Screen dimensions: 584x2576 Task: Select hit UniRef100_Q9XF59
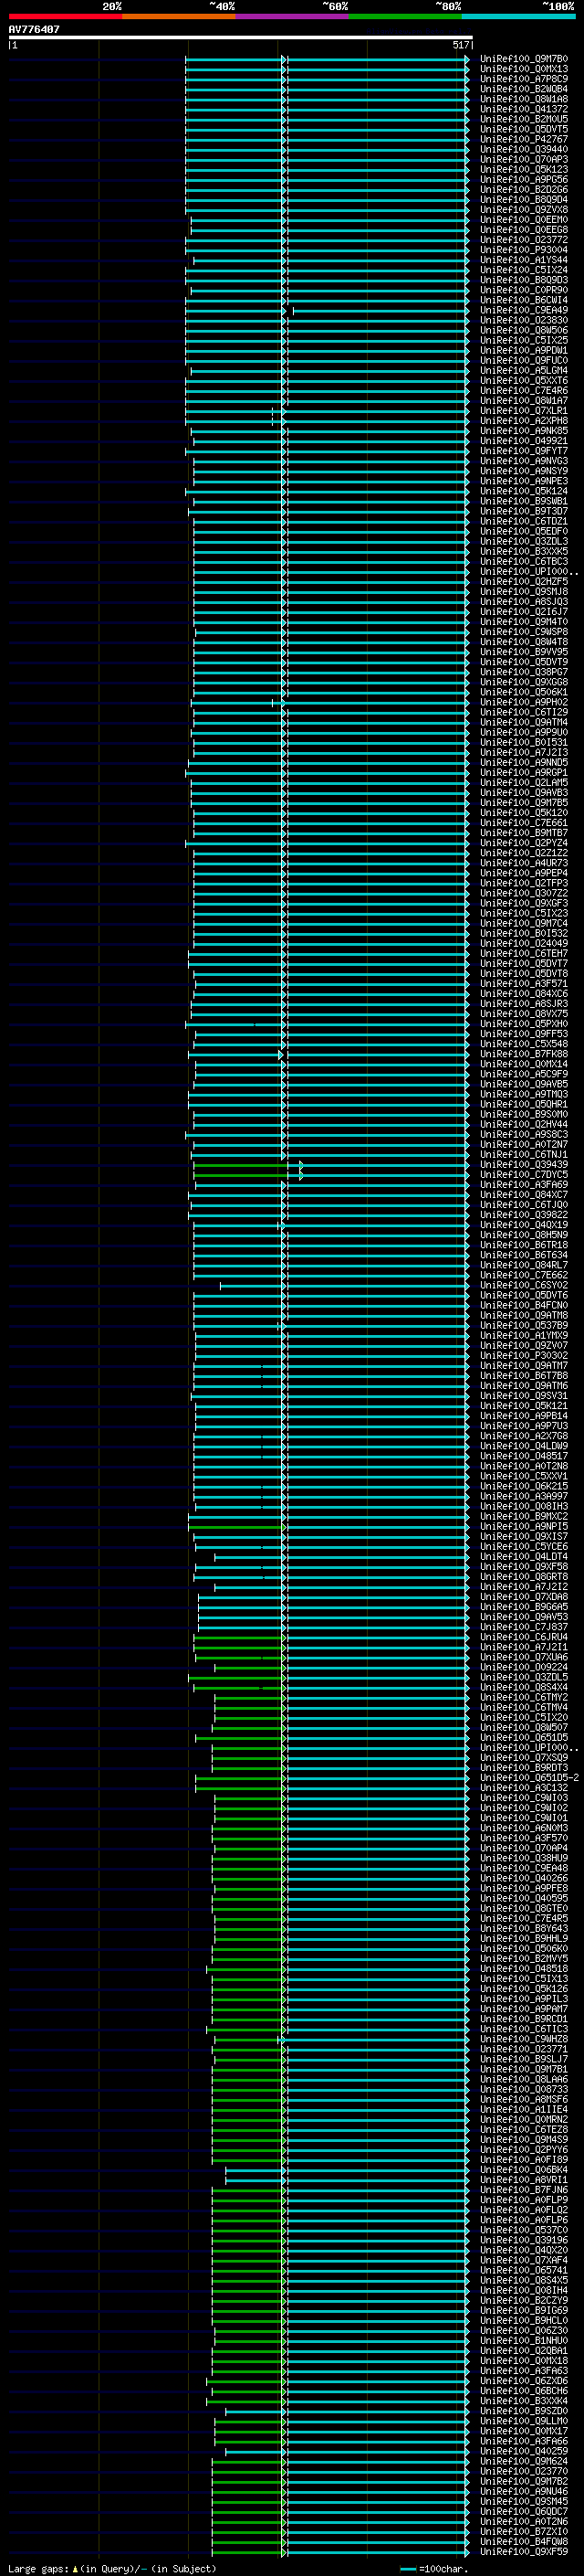click(524, 2551)
